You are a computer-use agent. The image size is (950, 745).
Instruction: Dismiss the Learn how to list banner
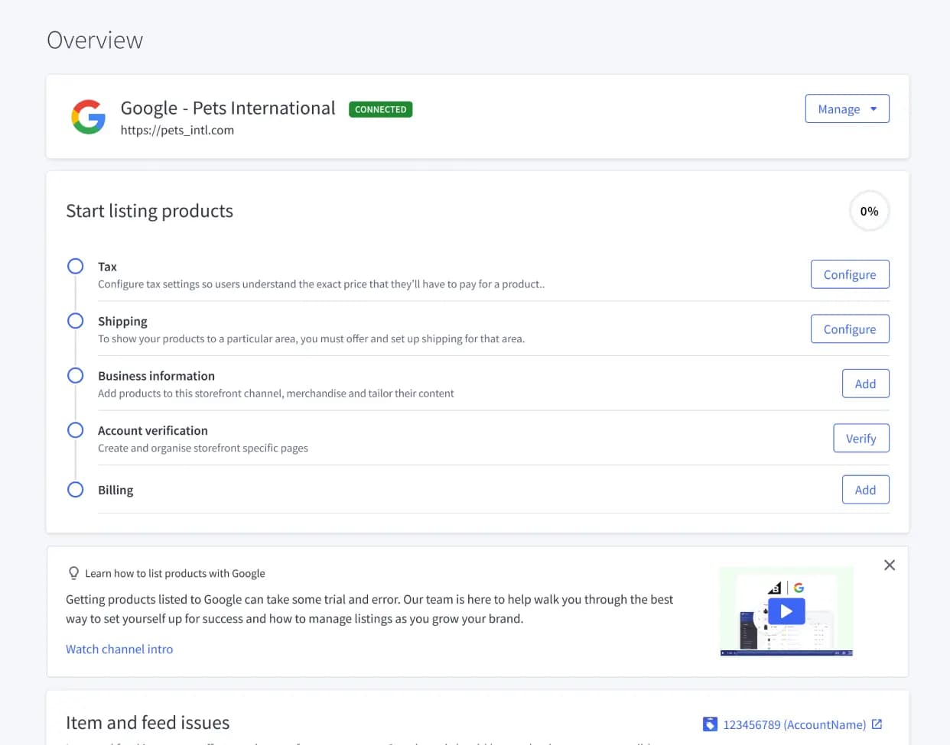(x=890, y=565)
